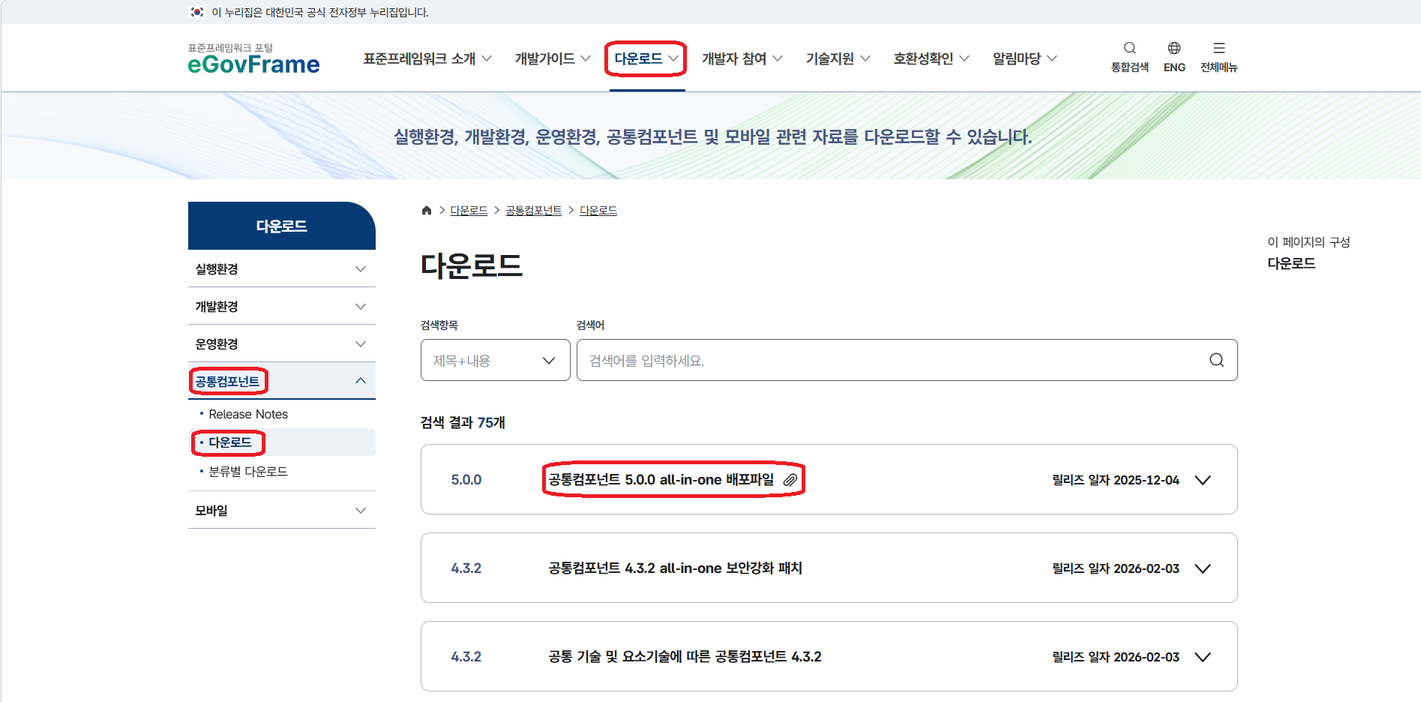The width and height of the screenshot is (1421, 702).
Task: Expand the 개발환경 sidebar section
Action: coord(360,307)
